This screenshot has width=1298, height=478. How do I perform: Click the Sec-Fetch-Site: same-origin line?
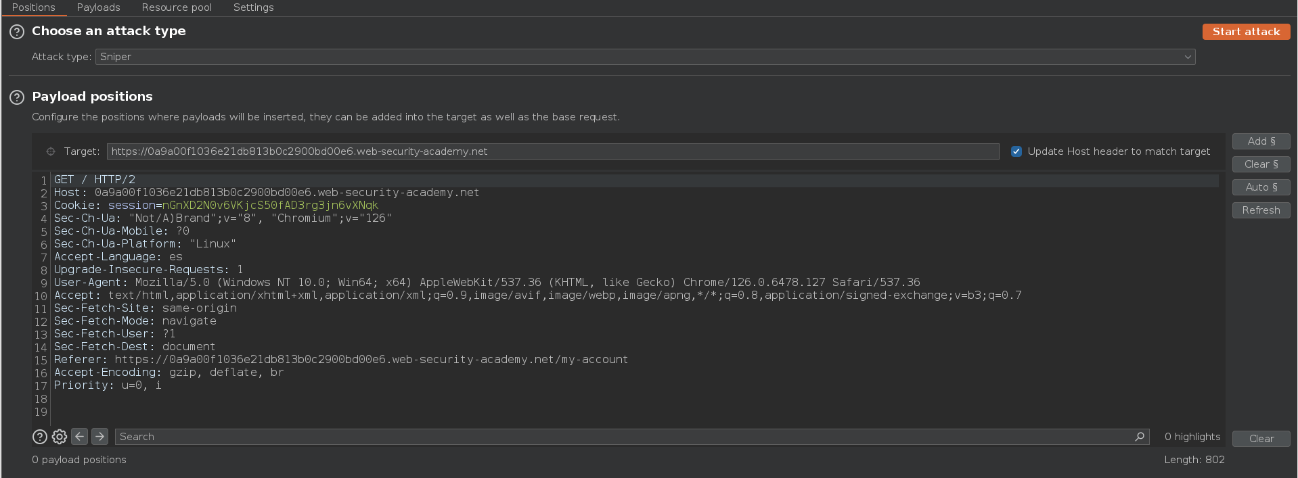[146, 308]
